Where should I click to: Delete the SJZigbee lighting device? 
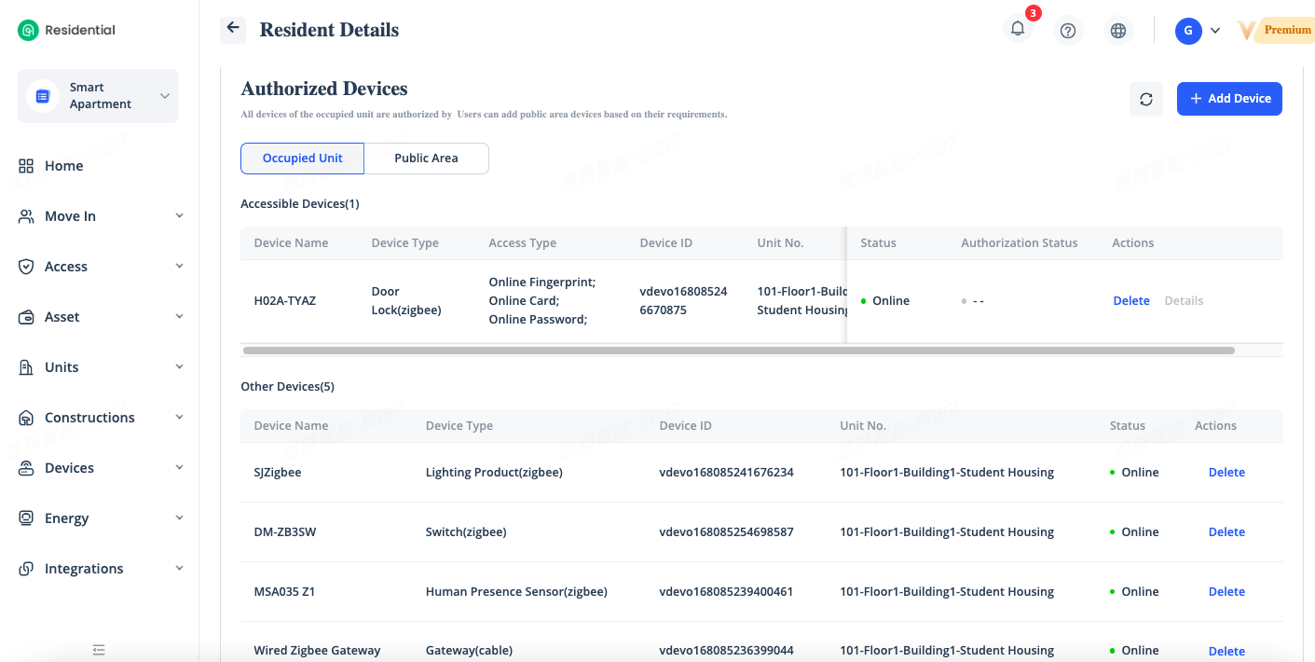click(x=1226, y=473)
